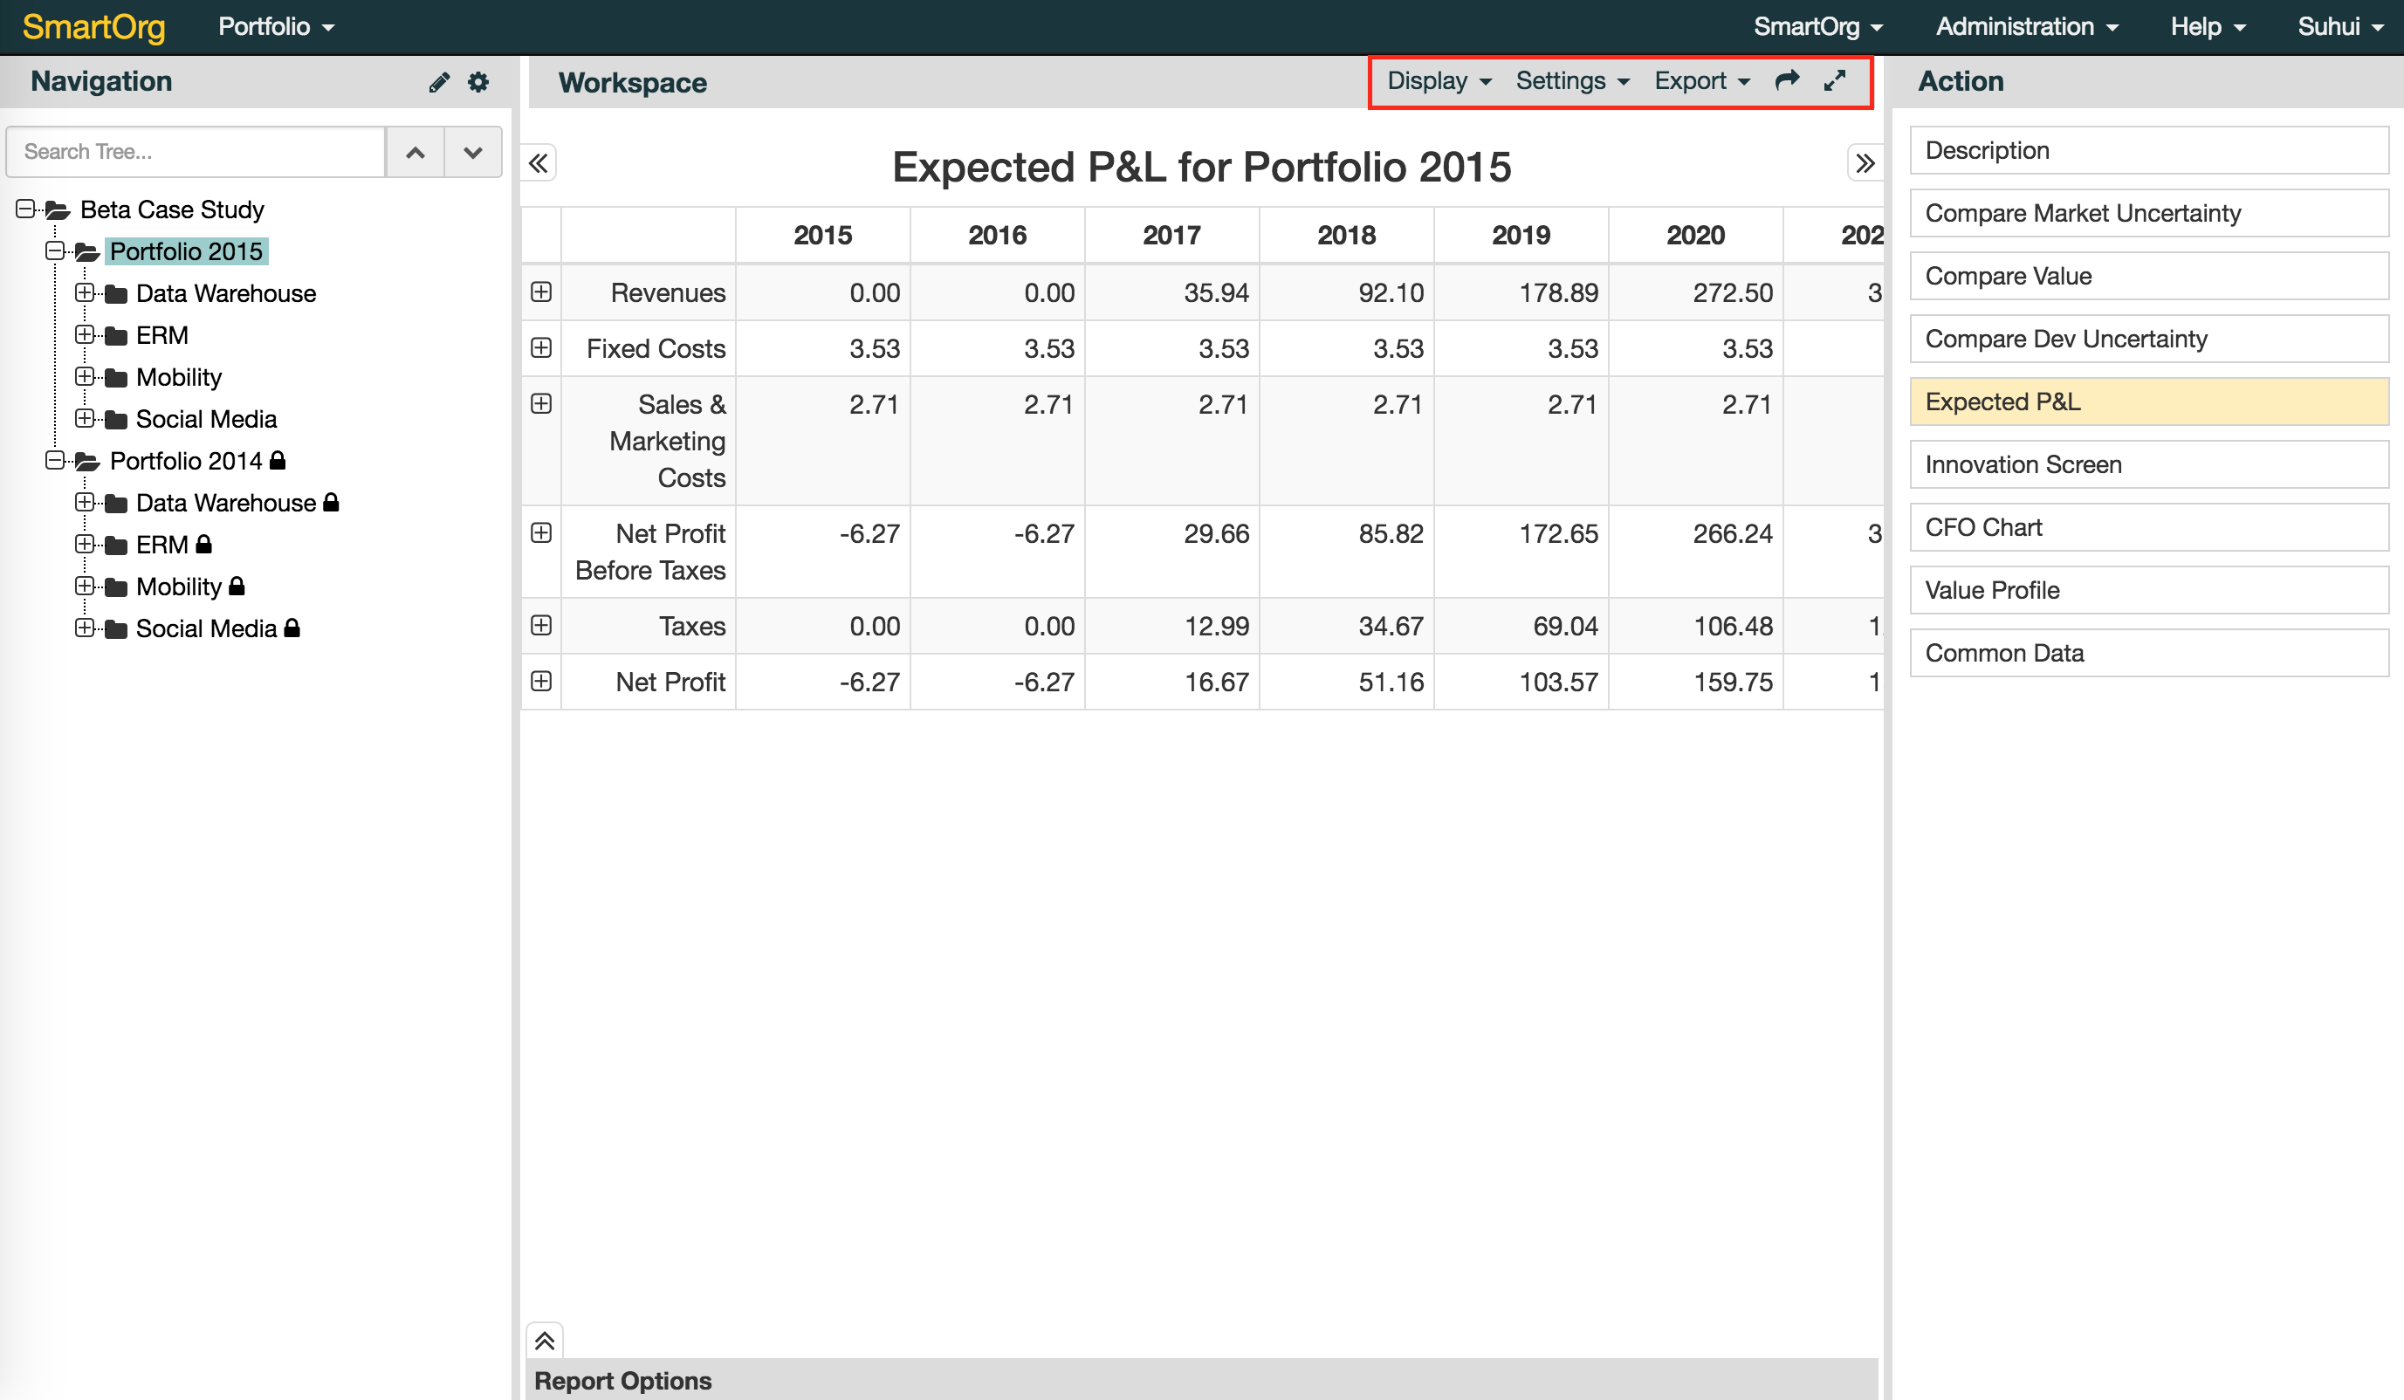
Task: Collapse Action panel with right double chevron
Action: [1864, 163]
